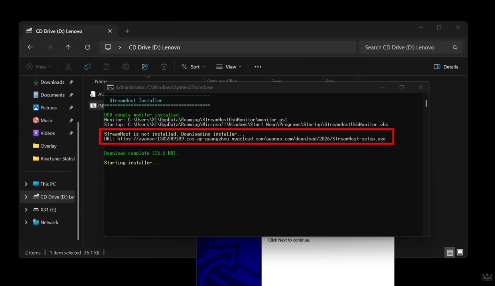
Task: Click the "Download complete (15.5 MB)." line
Action: (x=141, y=153)
